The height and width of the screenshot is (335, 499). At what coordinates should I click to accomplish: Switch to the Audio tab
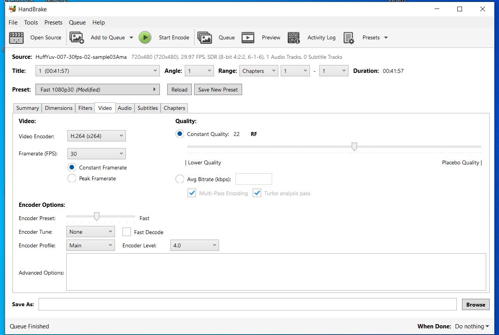click(125, 108)
